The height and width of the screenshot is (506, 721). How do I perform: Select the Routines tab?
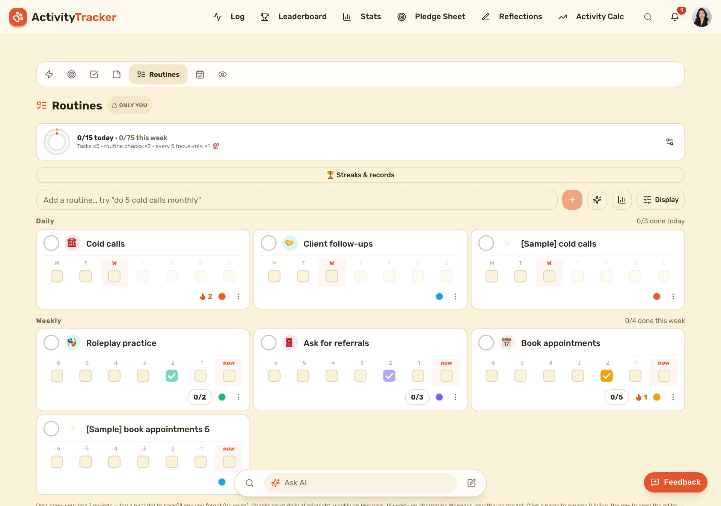tap(158, 74)
